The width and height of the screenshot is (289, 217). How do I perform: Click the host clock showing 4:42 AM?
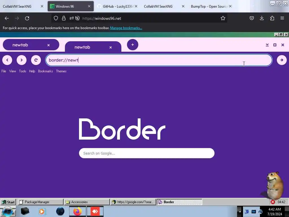click(x=275, y=212)
